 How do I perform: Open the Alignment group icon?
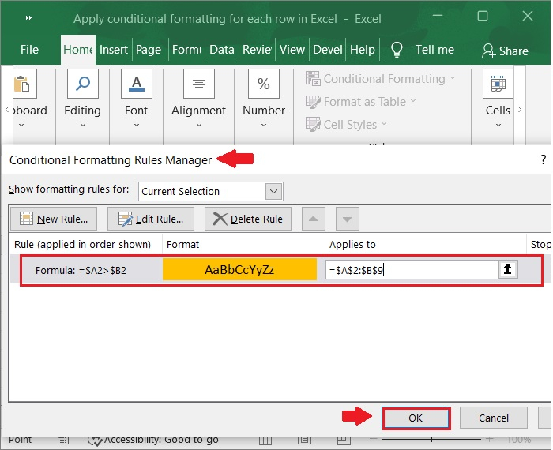(199, 84)
